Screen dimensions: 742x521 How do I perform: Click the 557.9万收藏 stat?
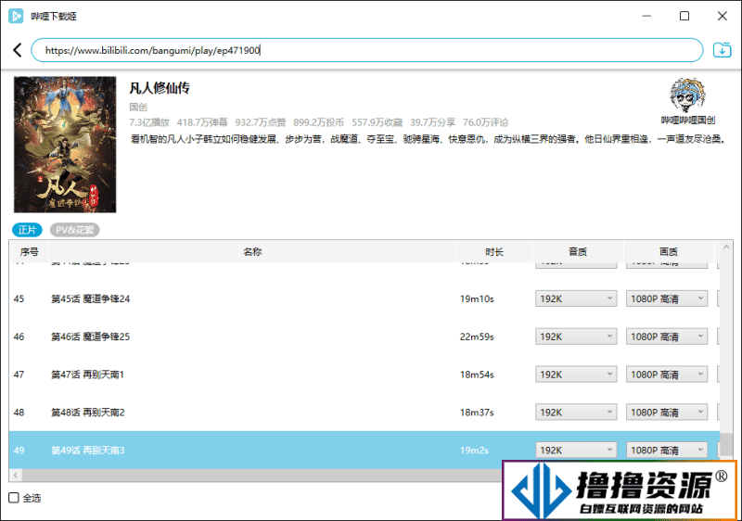[x=377, y=122]
